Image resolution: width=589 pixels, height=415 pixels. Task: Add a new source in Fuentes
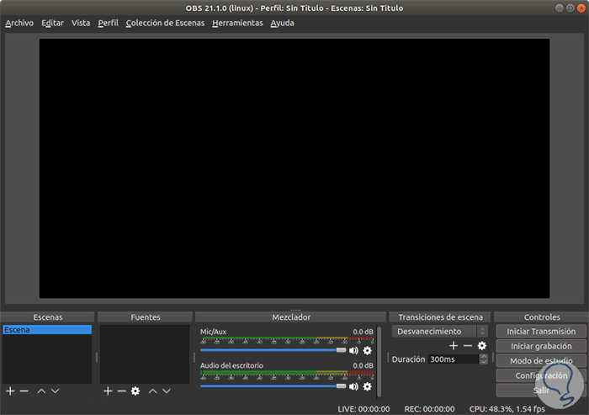109,391
